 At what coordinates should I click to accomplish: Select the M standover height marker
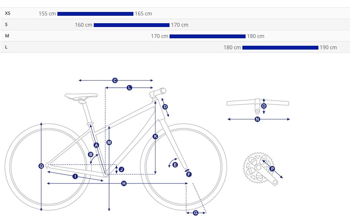click(109, 142)
